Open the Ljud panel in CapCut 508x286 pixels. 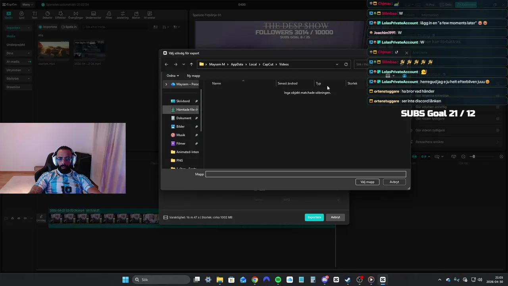[x=21, y=15]
